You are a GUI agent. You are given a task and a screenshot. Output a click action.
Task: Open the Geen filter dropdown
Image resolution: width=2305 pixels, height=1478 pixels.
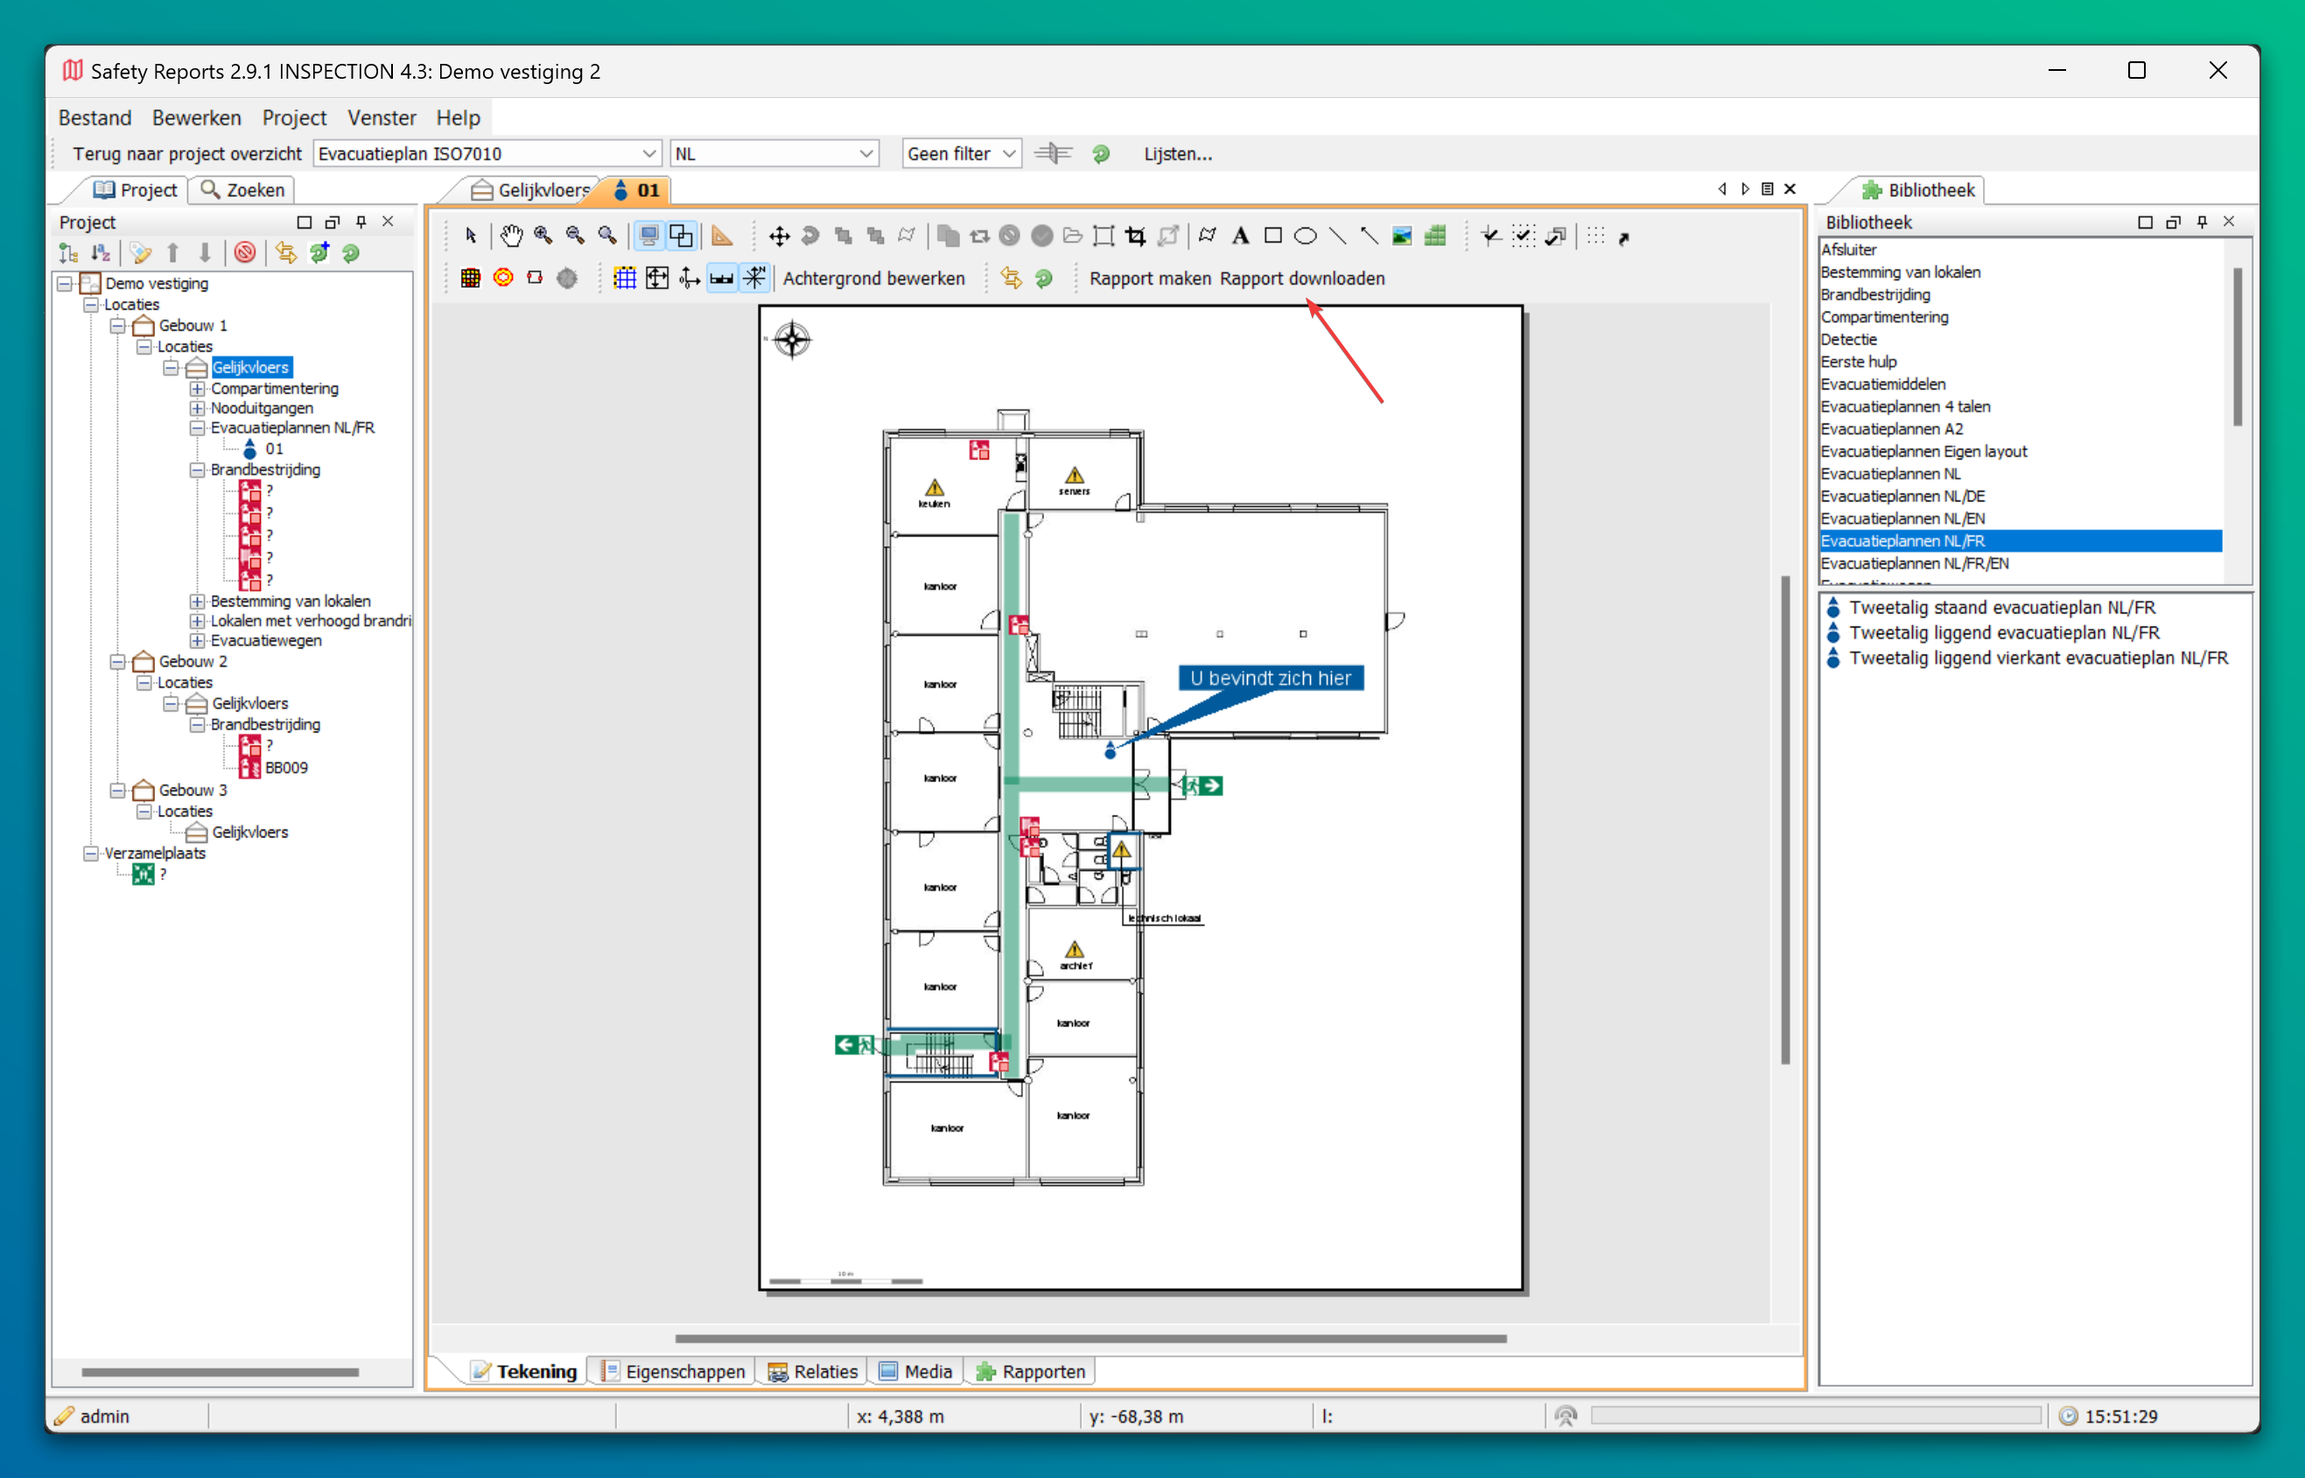pos(1009,153)
